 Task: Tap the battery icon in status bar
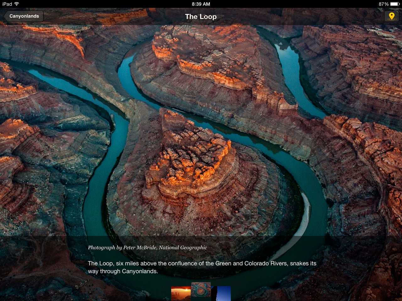pyautogui.click(x=395, y=4)
